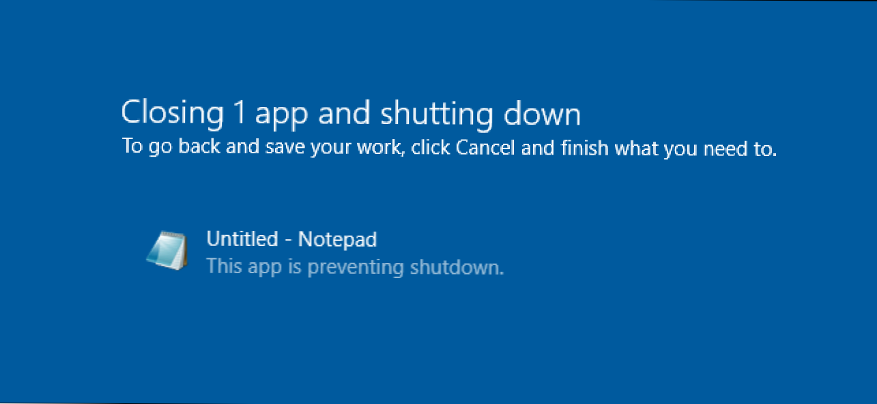Click the word "Cancel" in the instructions
877x404 pixels.
click(x=487, y=147)
